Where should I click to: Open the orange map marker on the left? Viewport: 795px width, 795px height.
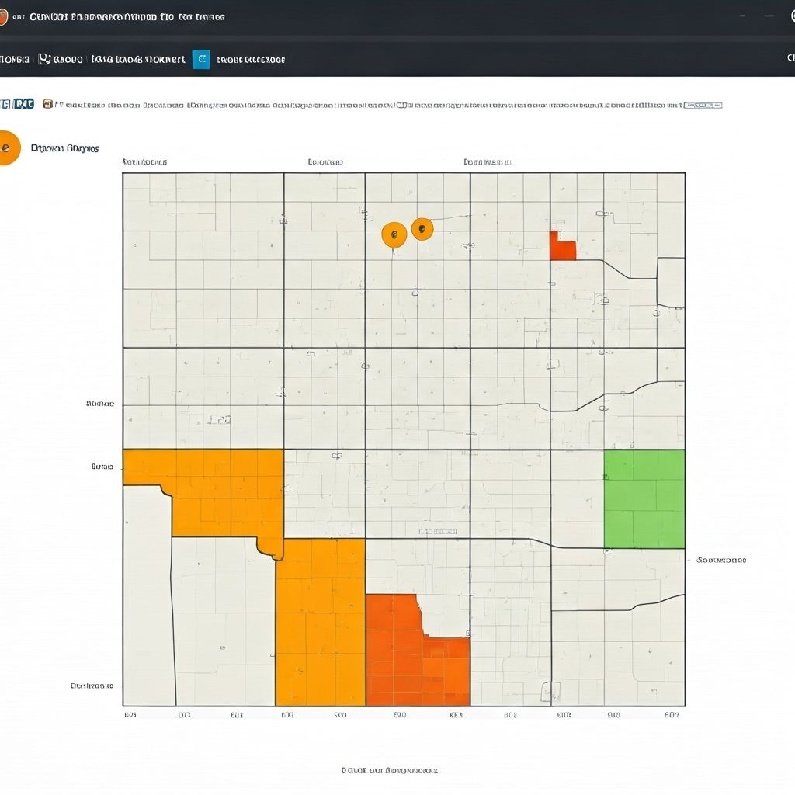[x=394, y=234]
